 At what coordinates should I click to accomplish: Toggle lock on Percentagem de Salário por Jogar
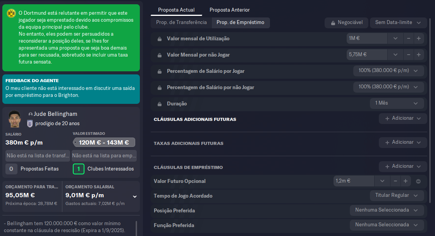coord(160,71)
